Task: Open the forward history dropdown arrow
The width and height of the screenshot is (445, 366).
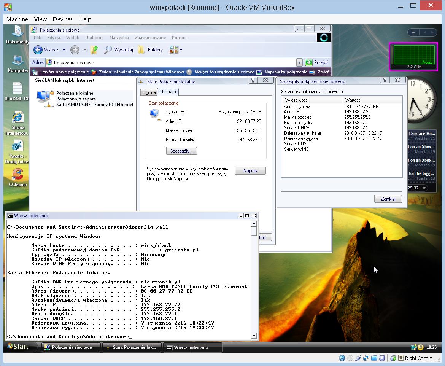Action: tap(84, 50)
